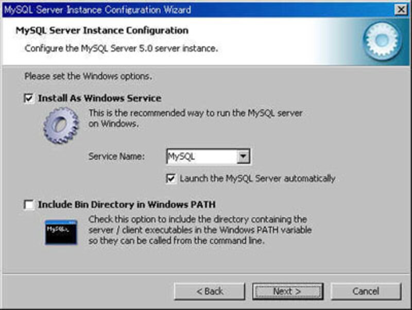Close the wizard window with X

coord(401,10)
